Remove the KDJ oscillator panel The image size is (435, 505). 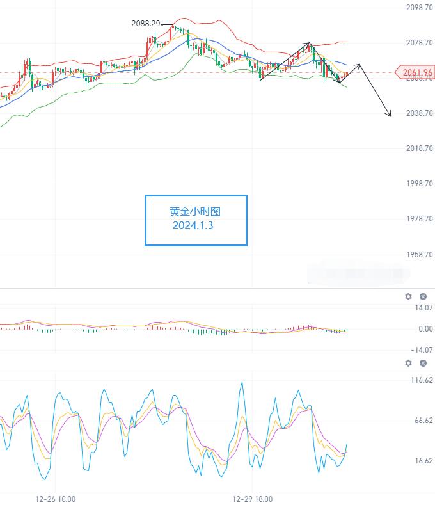point(423,364)
